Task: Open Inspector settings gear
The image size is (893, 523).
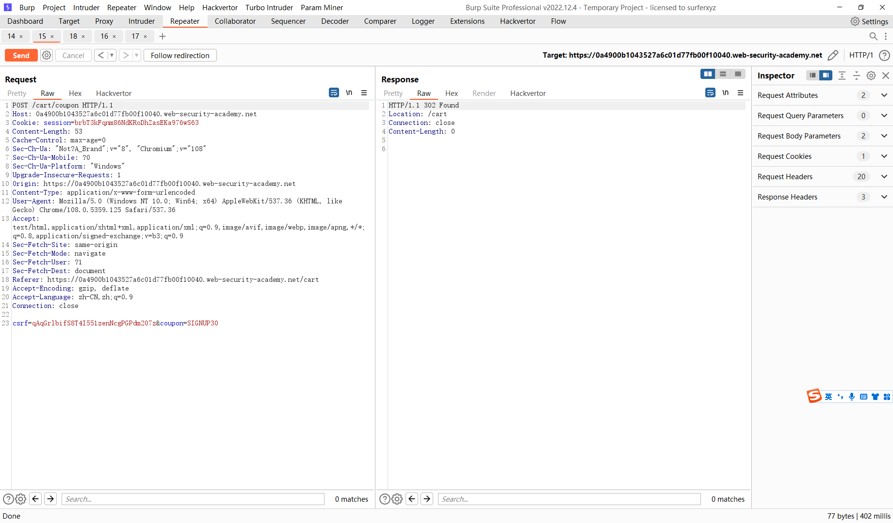Action: (871, 76)
